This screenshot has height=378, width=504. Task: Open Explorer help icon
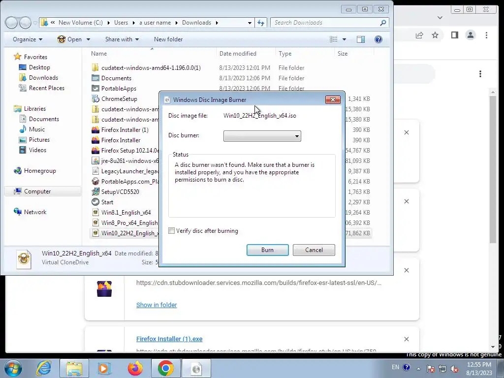click(378, 39)
